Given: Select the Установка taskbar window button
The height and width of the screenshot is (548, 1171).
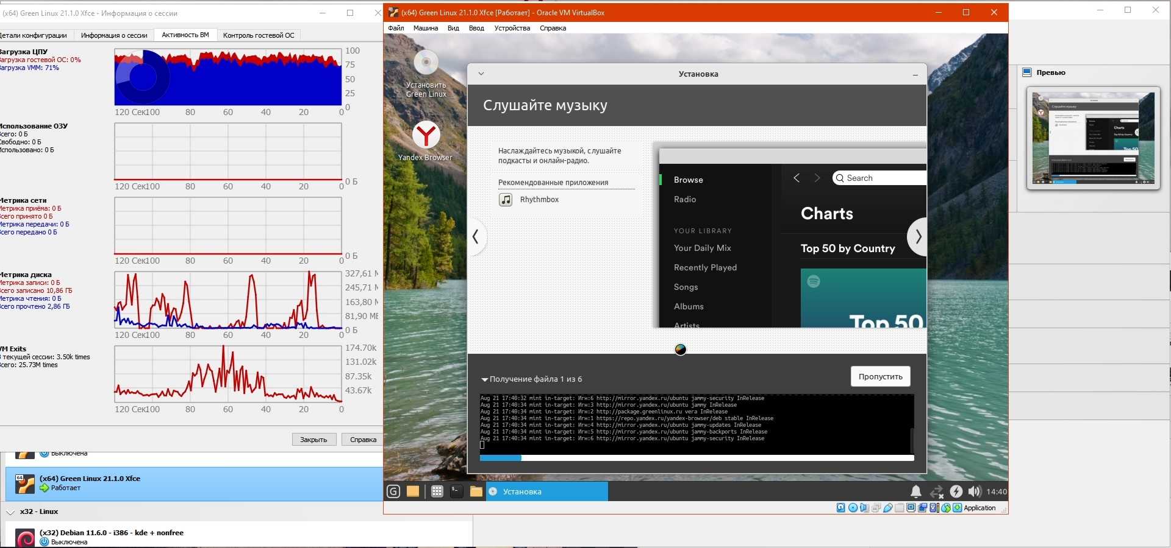Looking at the screenshot, I should 547,491.
